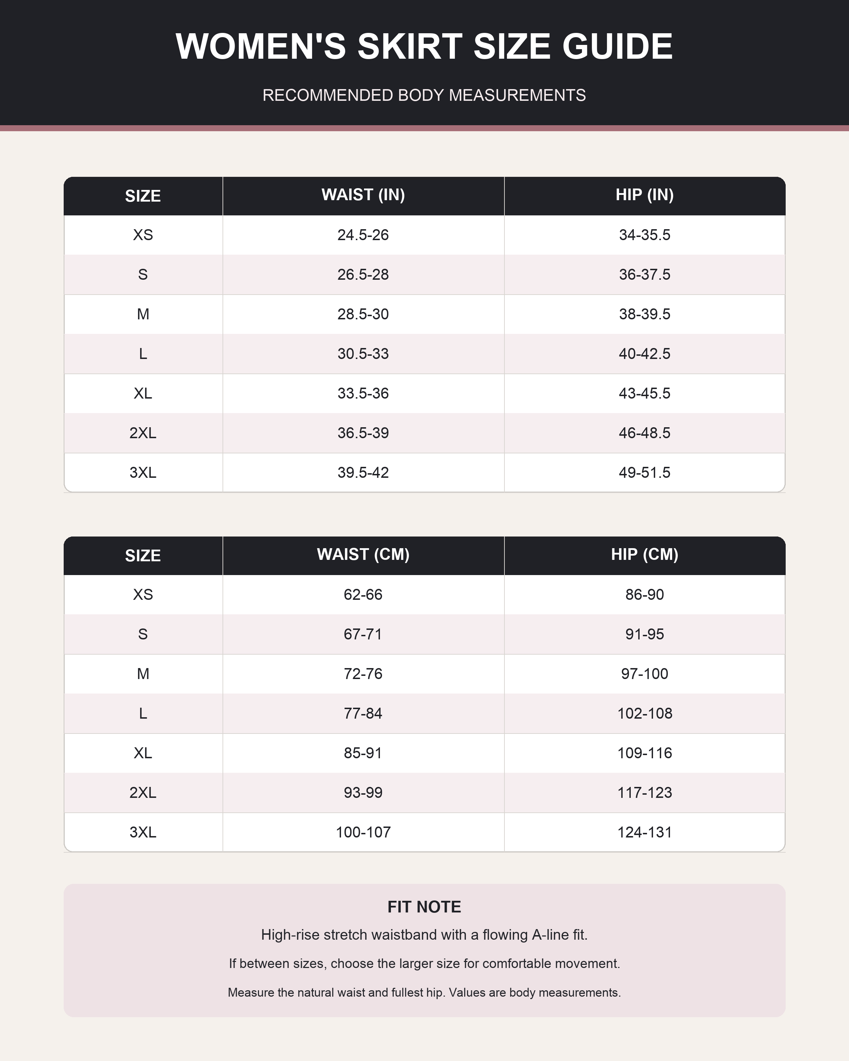Click hip value 102-108 for size L

pyautogui.click(x=645, y=714)
